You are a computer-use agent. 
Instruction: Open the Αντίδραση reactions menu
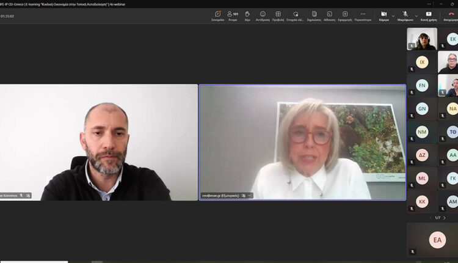(x=263, y=14)
